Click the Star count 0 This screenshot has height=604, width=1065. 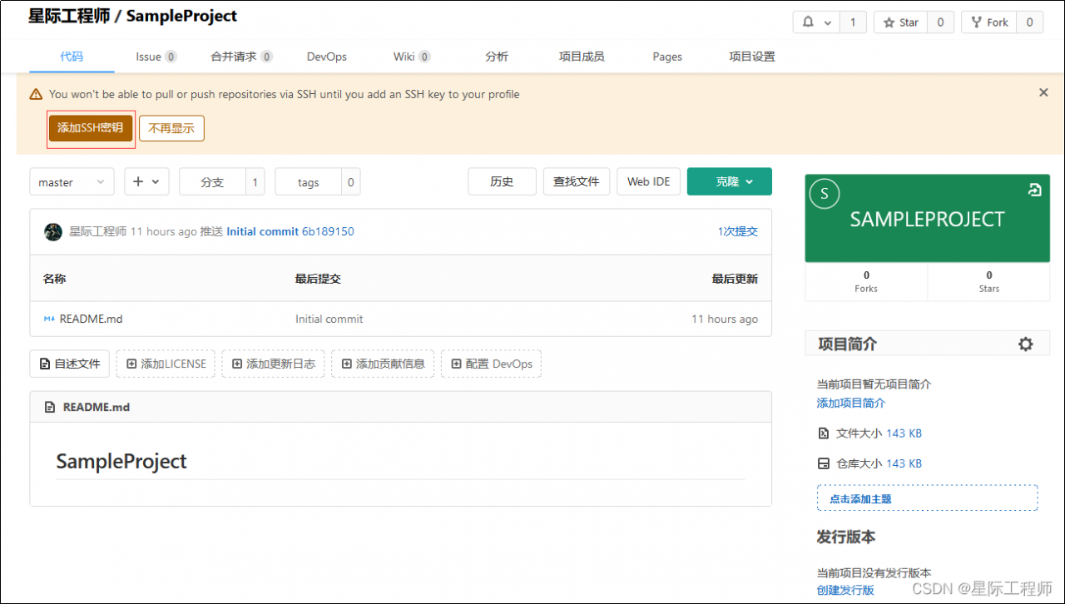coord(940,22)
